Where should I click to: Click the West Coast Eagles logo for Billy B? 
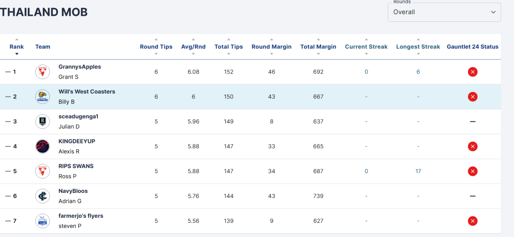point(42,97)
